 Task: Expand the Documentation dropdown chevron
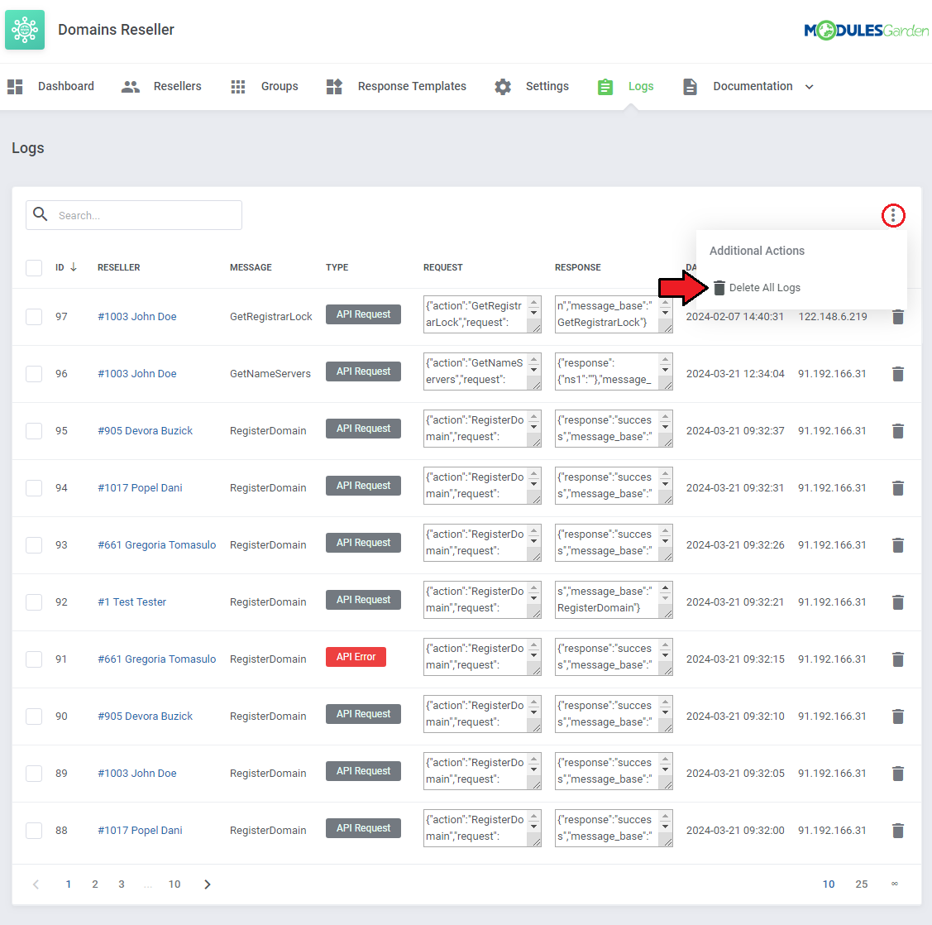[810, 87]
